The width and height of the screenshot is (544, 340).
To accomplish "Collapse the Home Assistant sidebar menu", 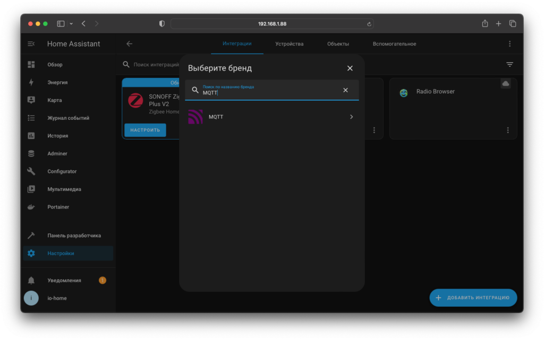I will click(31, 43).
